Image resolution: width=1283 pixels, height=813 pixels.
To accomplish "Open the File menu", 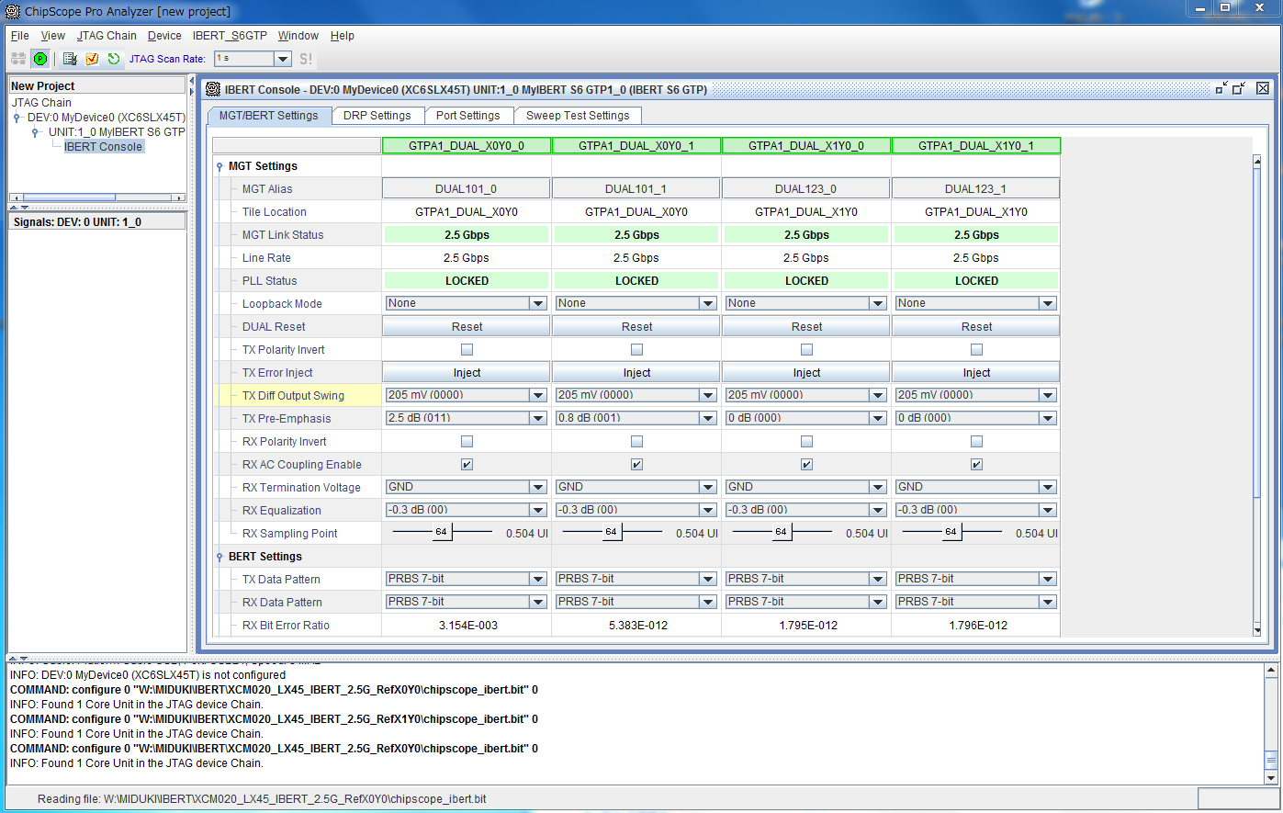I will point(19,36).
